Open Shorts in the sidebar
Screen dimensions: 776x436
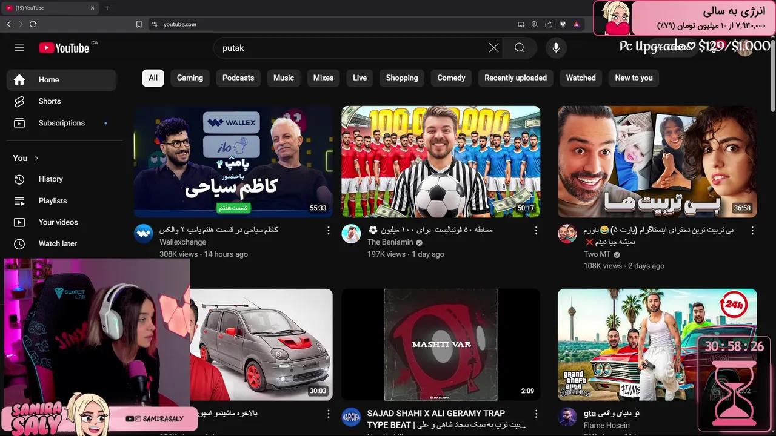coord(61,101)
